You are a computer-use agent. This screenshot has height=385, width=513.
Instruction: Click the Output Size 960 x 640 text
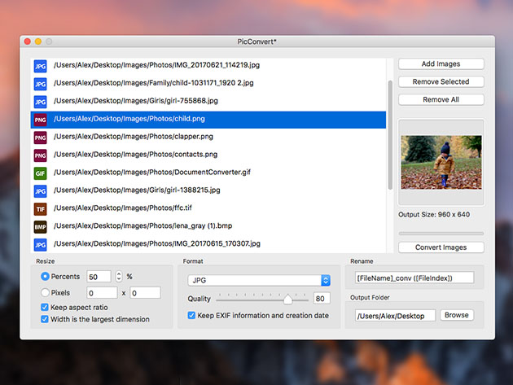click(x=434, y=215)
